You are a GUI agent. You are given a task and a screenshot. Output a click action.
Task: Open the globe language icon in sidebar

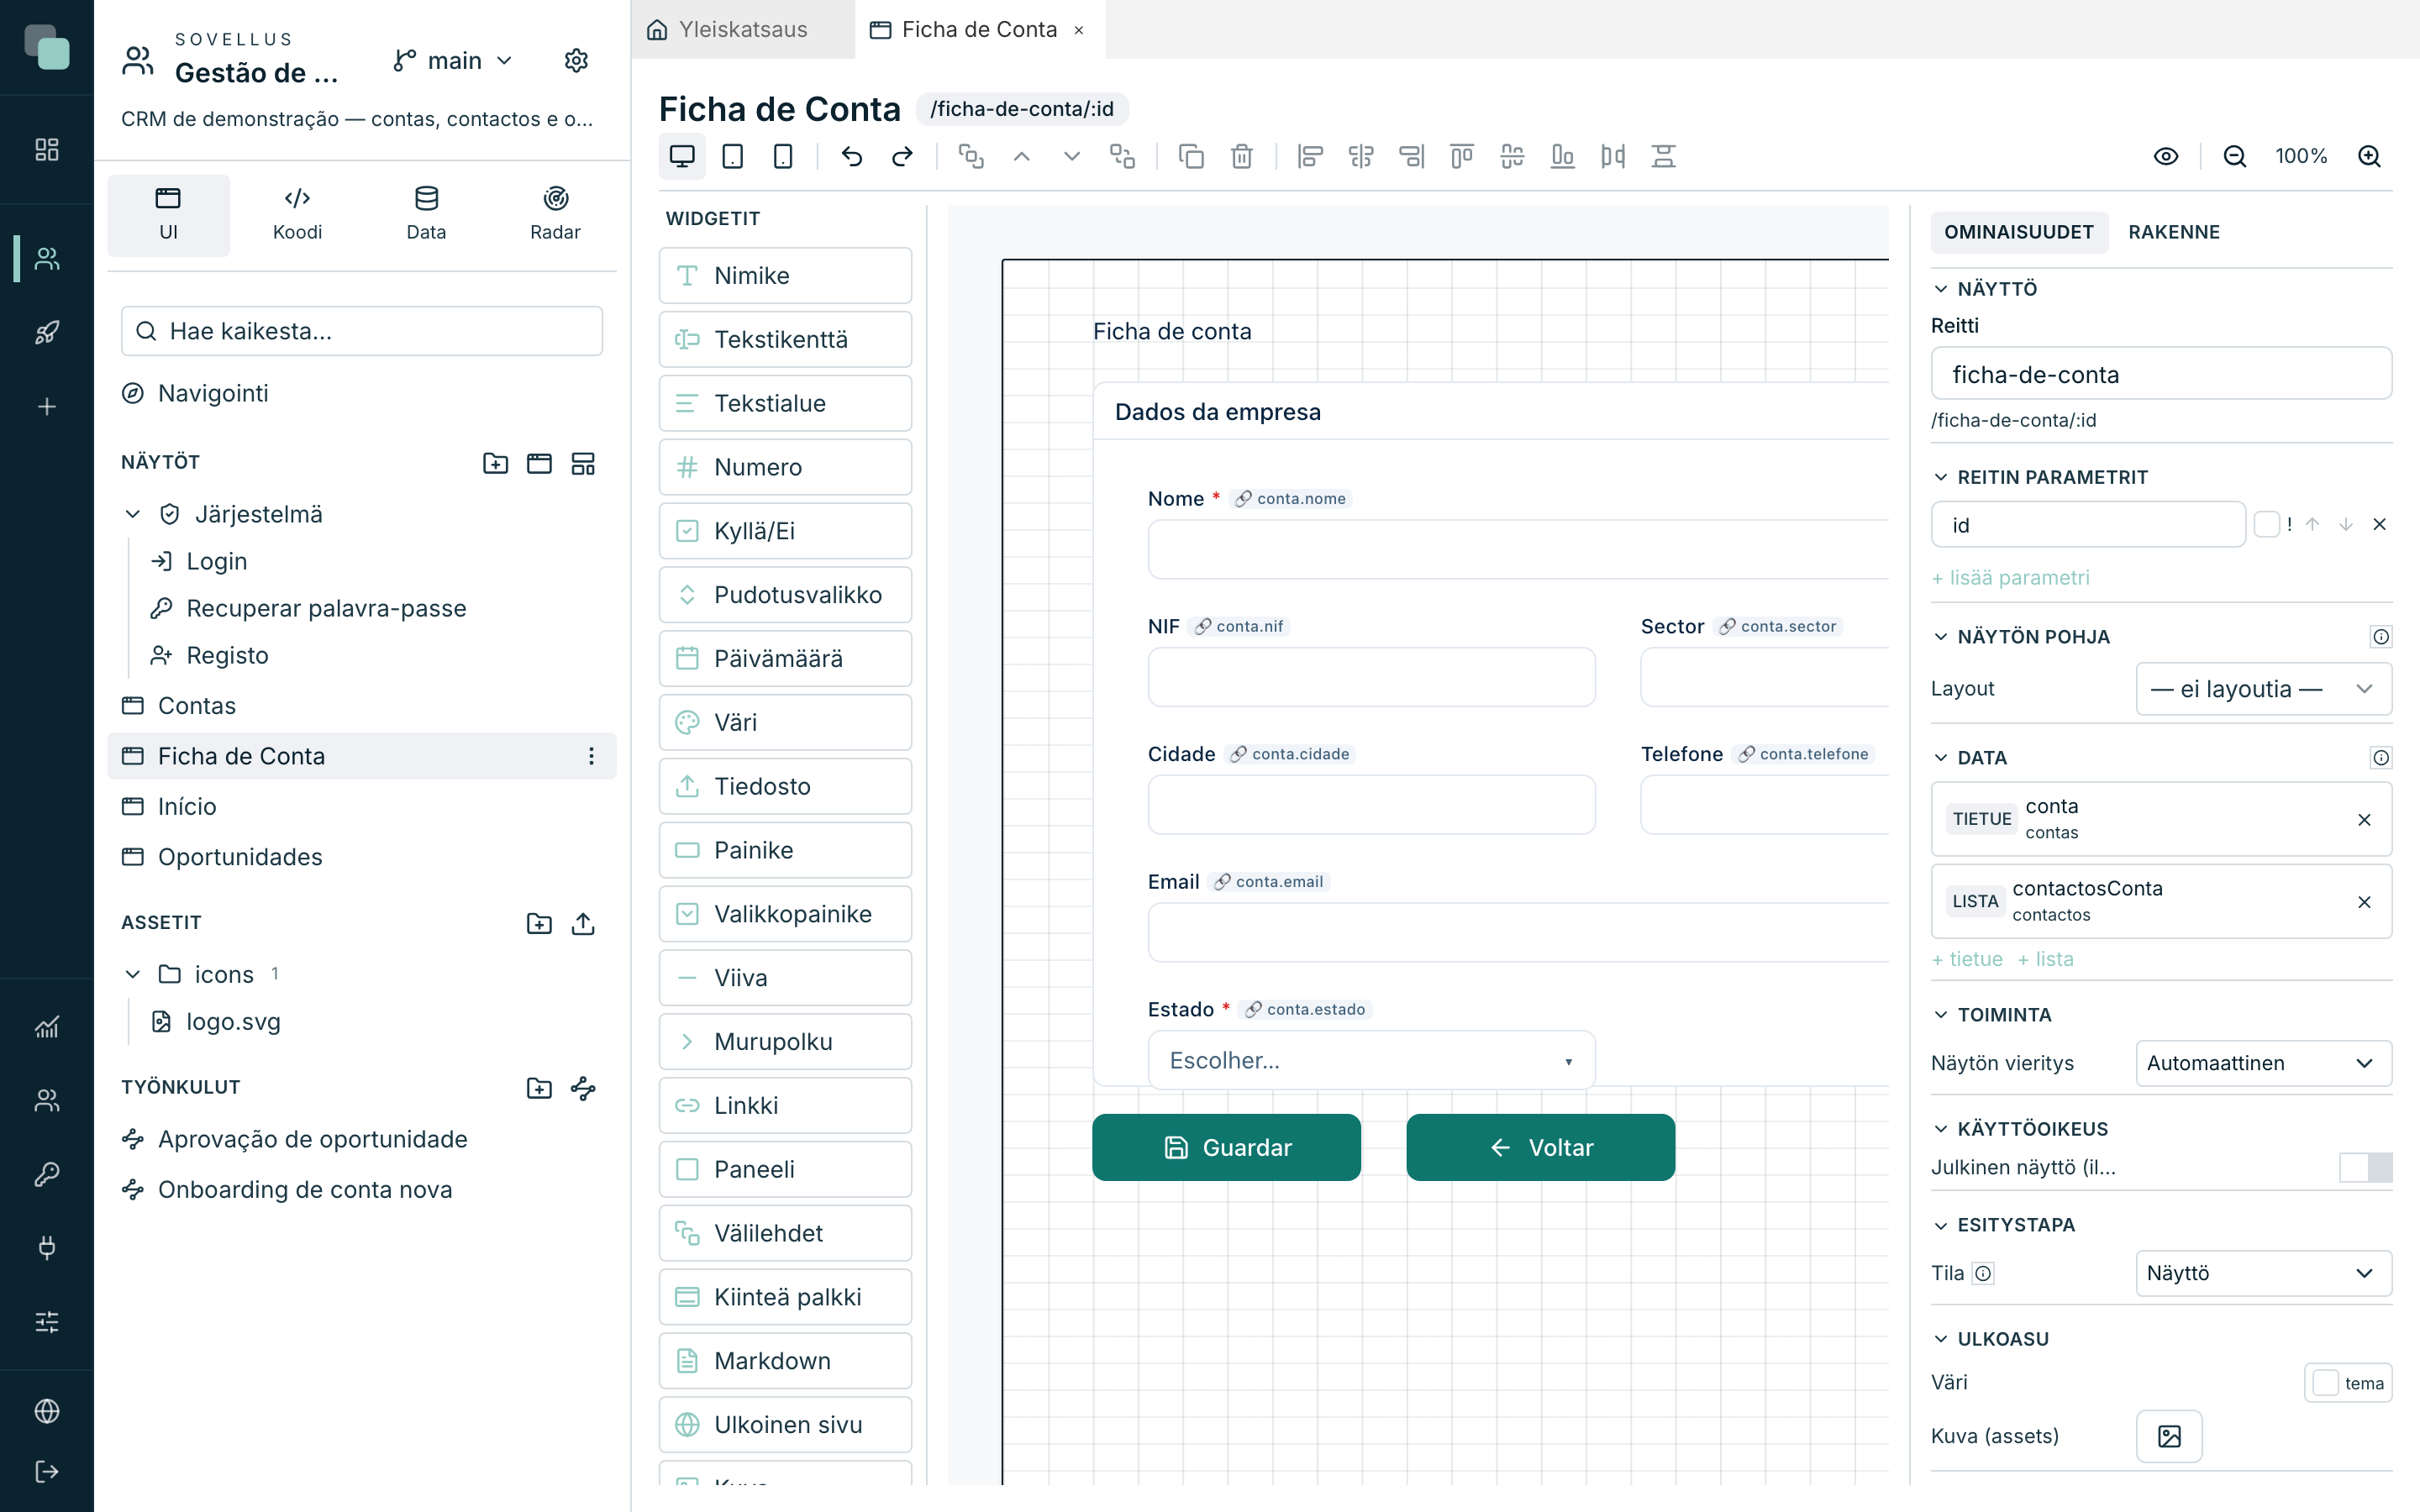point(47,1411)
